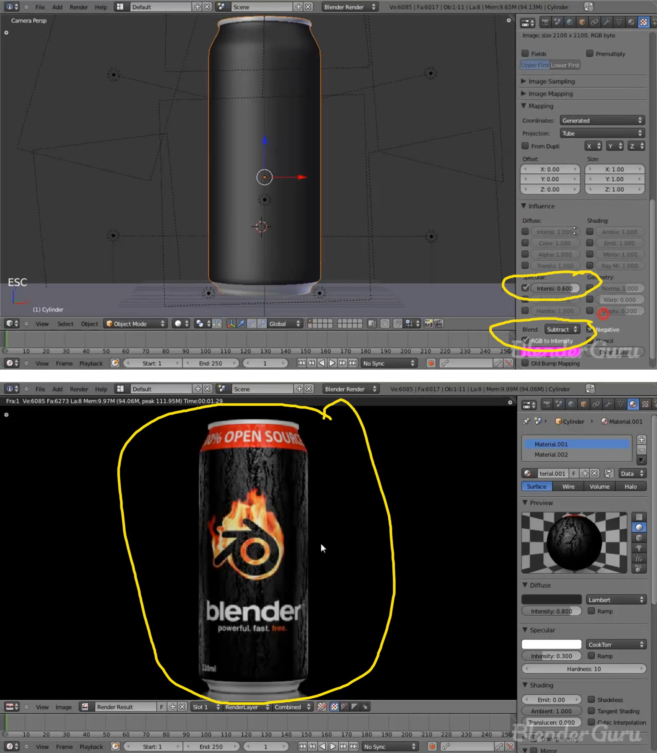
Task: Open the Blend mode dropdown set to Subtract
Action: tap(562, 329)
